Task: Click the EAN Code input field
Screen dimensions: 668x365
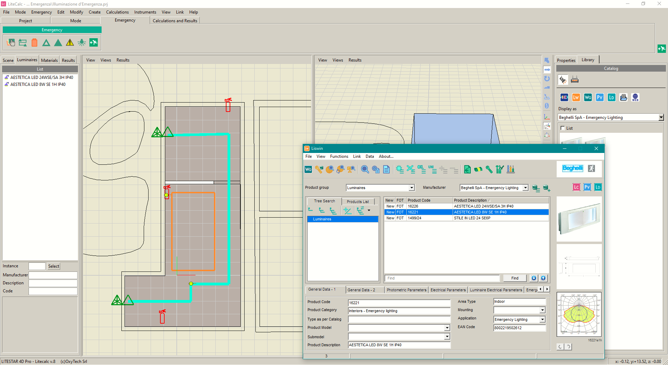Action: pyautogui.click(x=519, y=328)
